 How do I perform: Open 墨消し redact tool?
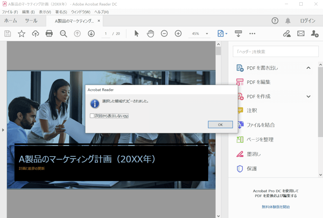click(x=249, y=154)
